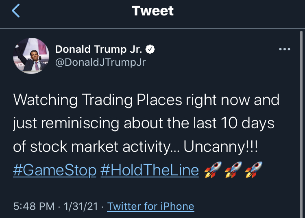The image size is (305, 218).
Task: Open Donald Trump Jr.'s profile picture
Action: (x=31, y=56)
